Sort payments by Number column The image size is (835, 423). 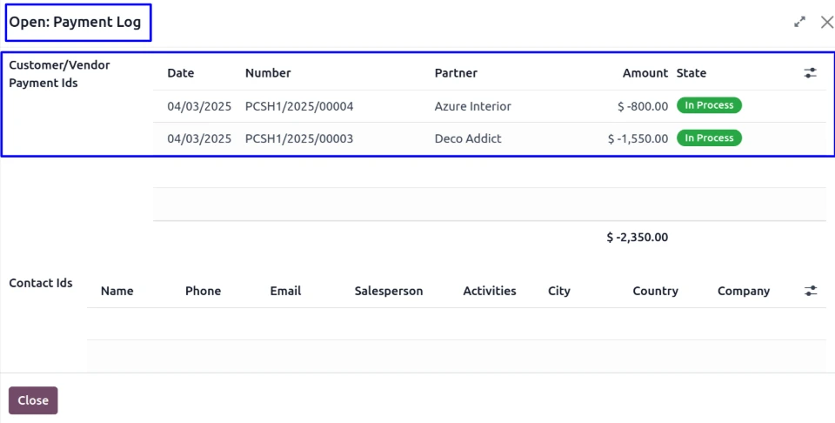[x=268, y=73]
